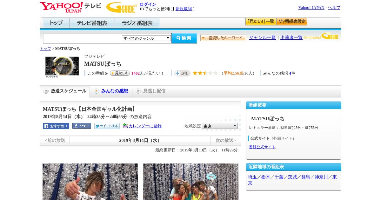Image resolution: width=381 pixels, height=200 pixels.
Task: Open My番組表設定 button
Action: [x=292, y=22]
